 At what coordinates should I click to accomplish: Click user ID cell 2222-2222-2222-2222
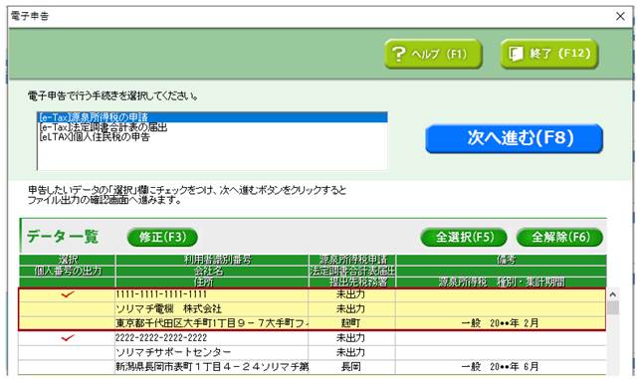[211, 338]
